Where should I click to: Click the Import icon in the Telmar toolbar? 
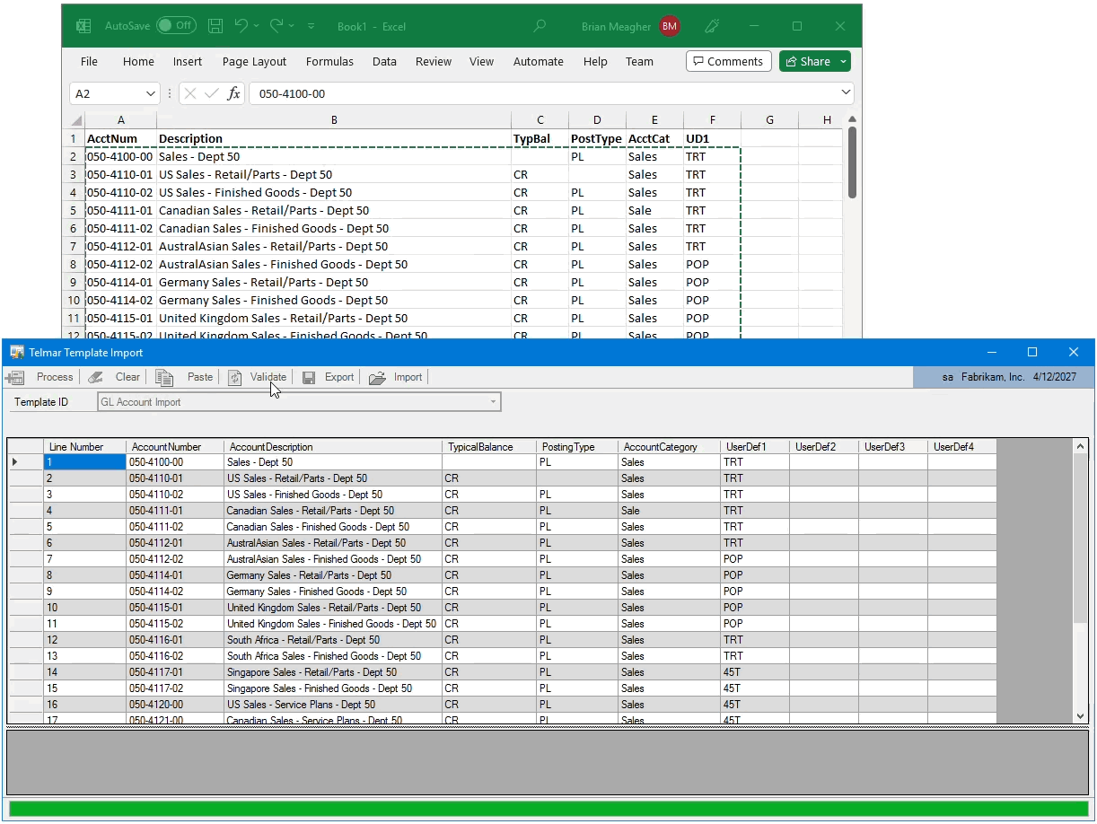coord(378,377)
